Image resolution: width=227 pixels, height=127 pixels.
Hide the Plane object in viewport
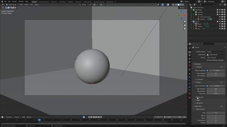pos(220,24)
